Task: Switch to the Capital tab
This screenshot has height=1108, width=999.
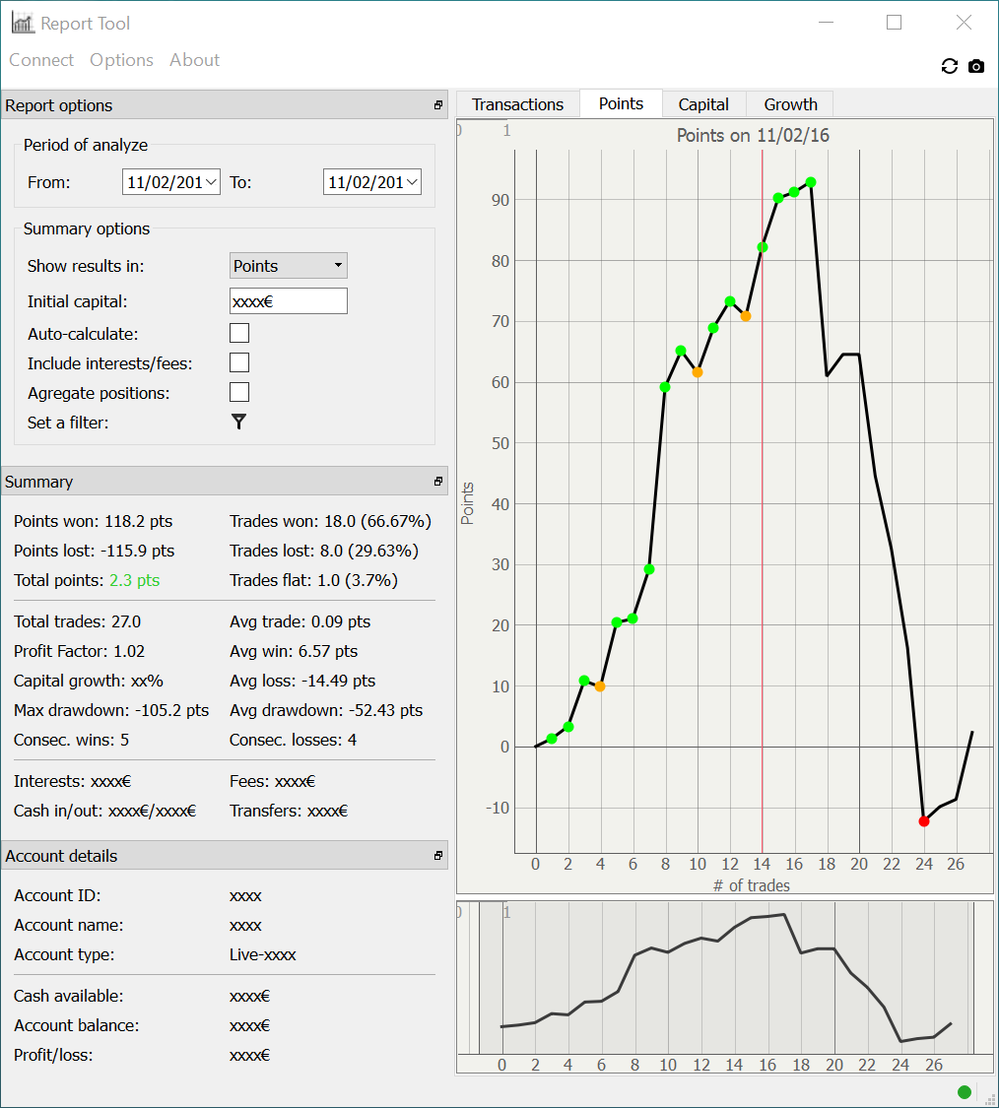Action: [703, 104]
